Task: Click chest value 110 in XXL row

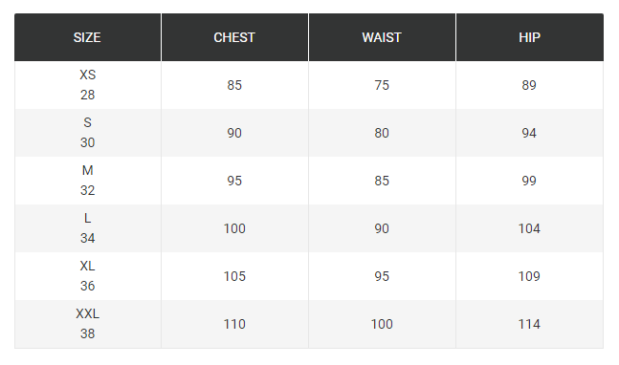Action: [234, 324]
